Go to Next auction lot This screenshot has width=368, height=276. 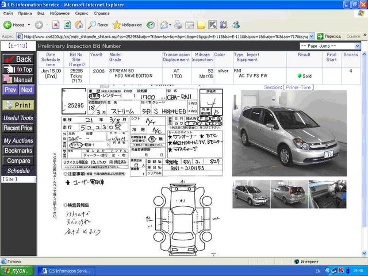tap(26, 90)
